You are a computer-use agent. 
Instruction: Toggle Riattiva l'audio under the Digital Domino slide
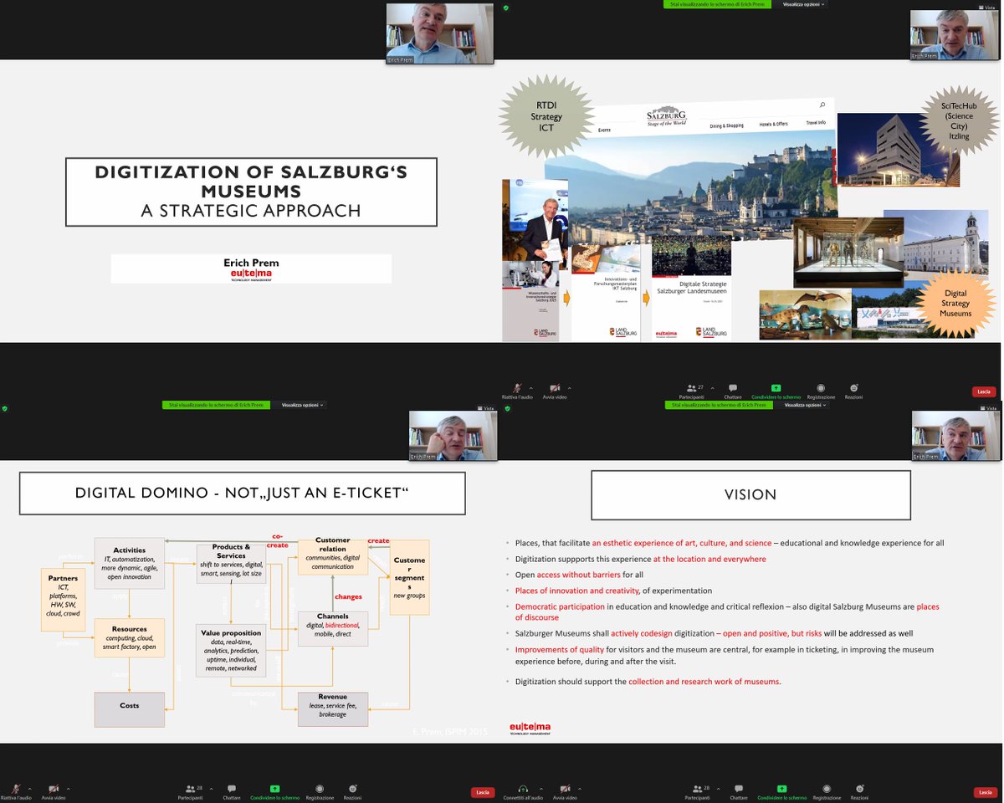click(14, 792)
